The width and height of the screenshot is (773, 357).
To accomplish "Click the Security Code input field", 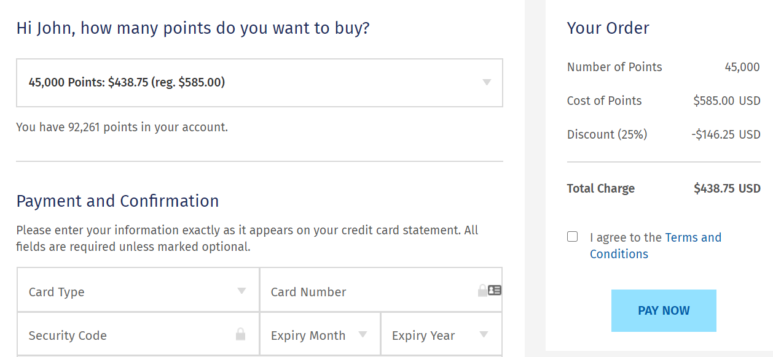I will 123,334.
